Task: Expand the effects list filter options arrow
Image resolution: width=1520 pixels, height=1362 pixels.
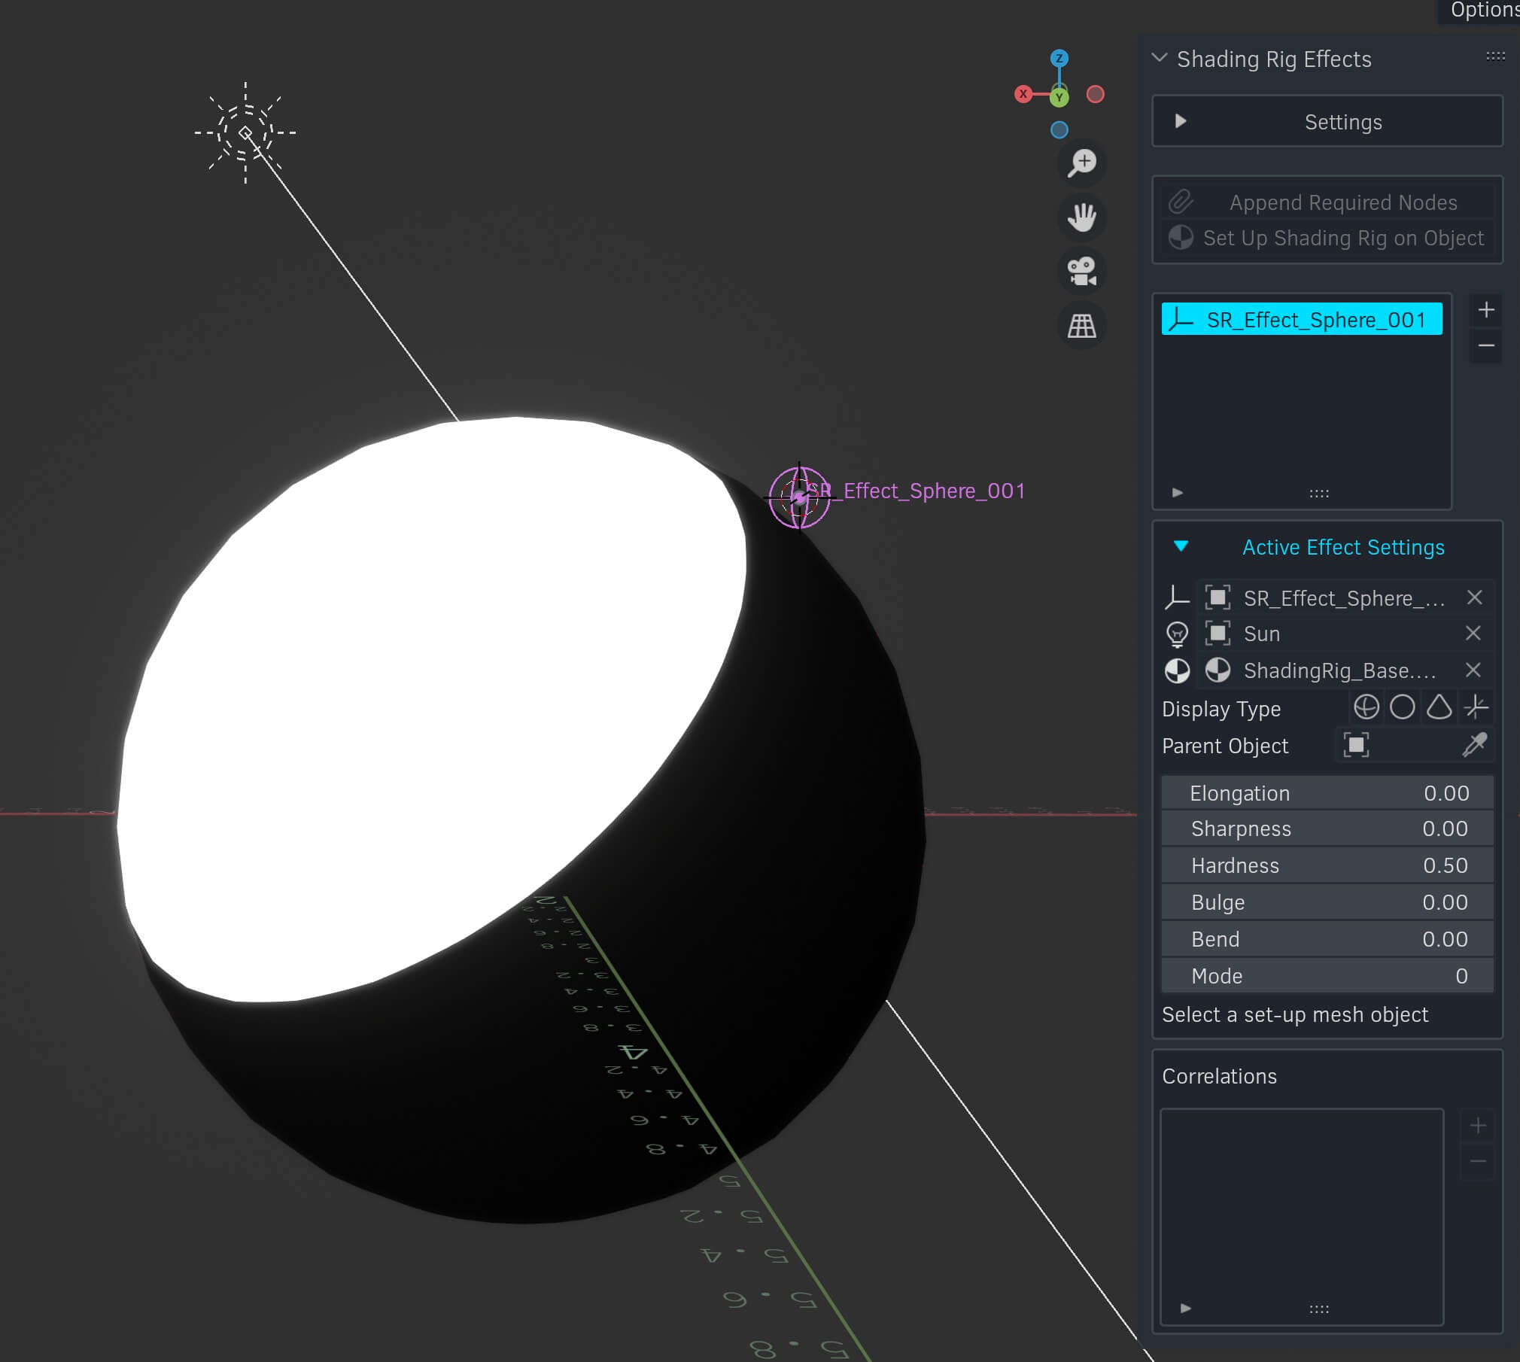Action: point(1178,493)
